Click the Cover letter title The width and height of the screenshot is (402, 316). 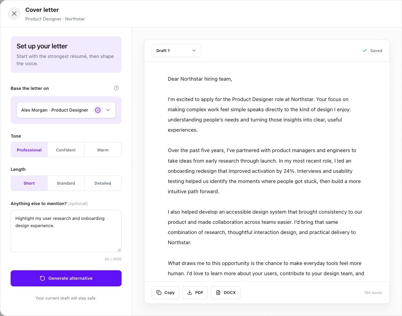(42, 10)
